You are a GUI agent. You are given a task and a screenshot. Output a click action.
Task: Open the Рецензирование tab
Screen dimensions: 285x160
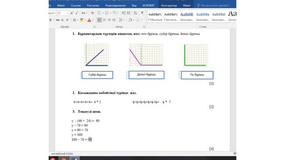tap(115, 5)
